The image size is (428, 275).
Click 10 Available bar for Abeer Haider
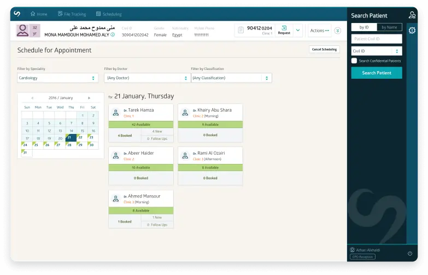tap(141, 167)
